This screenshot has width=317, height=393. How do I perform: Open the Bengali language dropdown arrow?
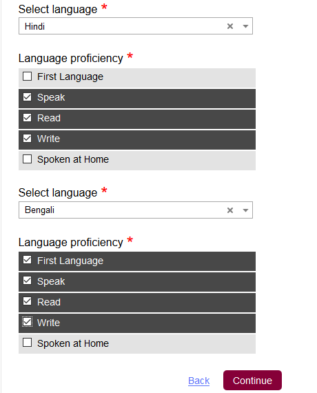245,210
